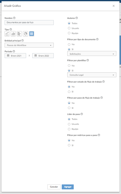
Task: Open help for Filtrar por métricas paso a paso
Action: (x=99, y=135)
